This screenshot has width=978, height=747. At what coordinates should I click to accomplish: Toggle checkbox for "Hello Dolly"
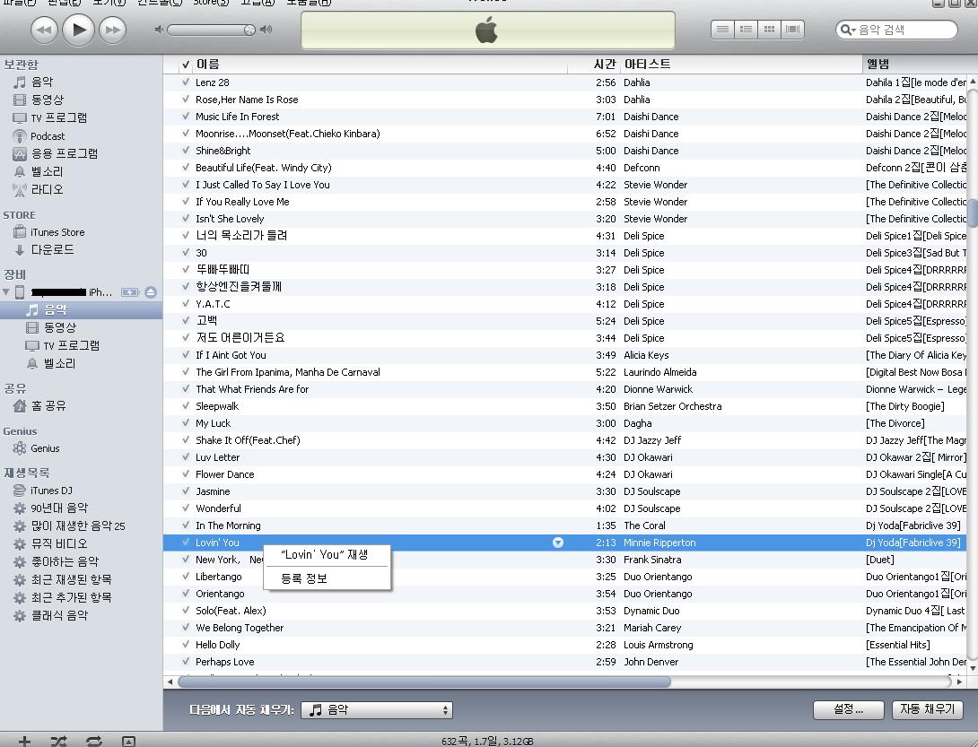point(186,645)
